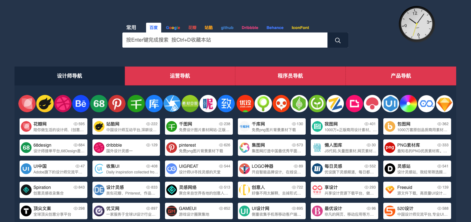Open the dribbble site card

(x=126, y=148)
